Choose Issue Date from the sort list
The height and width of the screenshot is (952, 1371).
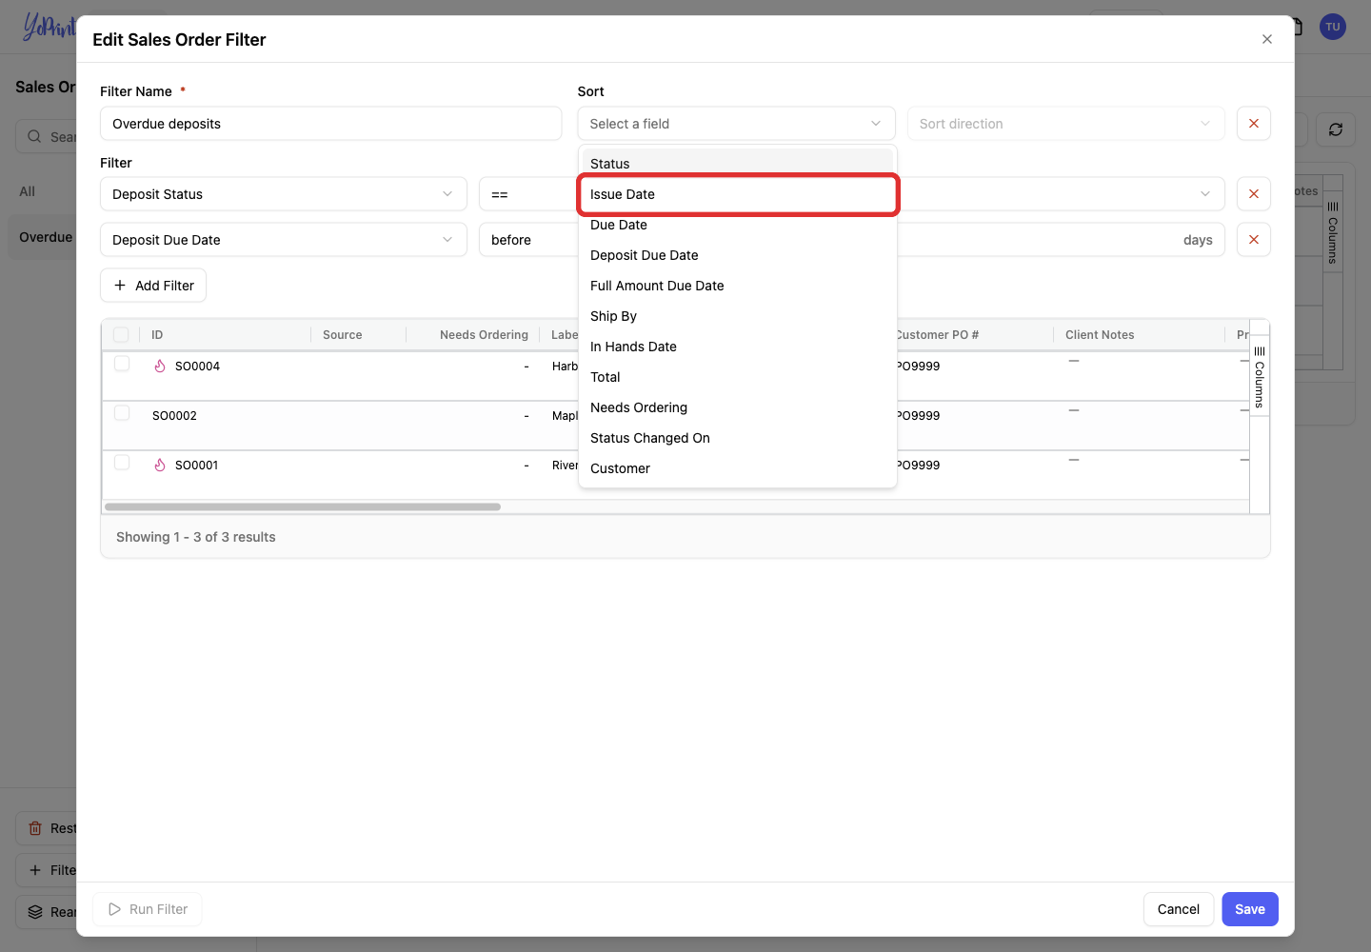click(x=738, y=194)
